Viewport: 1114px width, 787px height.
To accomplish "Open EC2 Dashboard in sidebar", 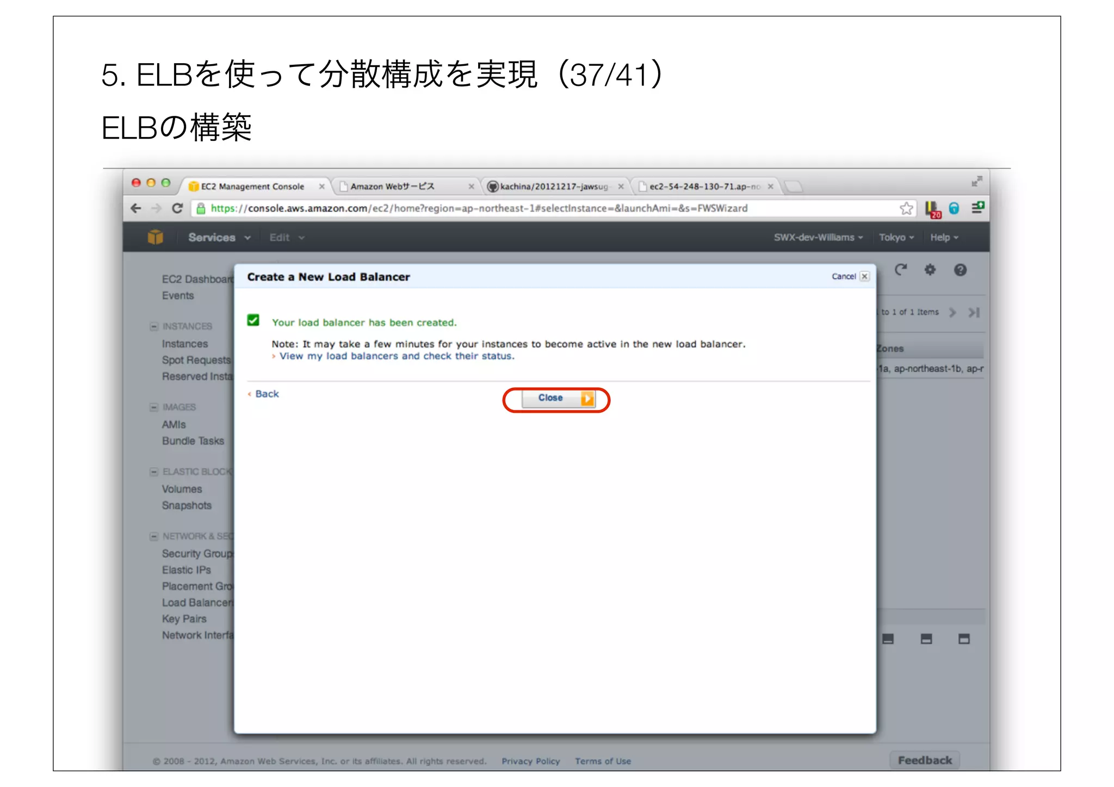I will [197, 280].
